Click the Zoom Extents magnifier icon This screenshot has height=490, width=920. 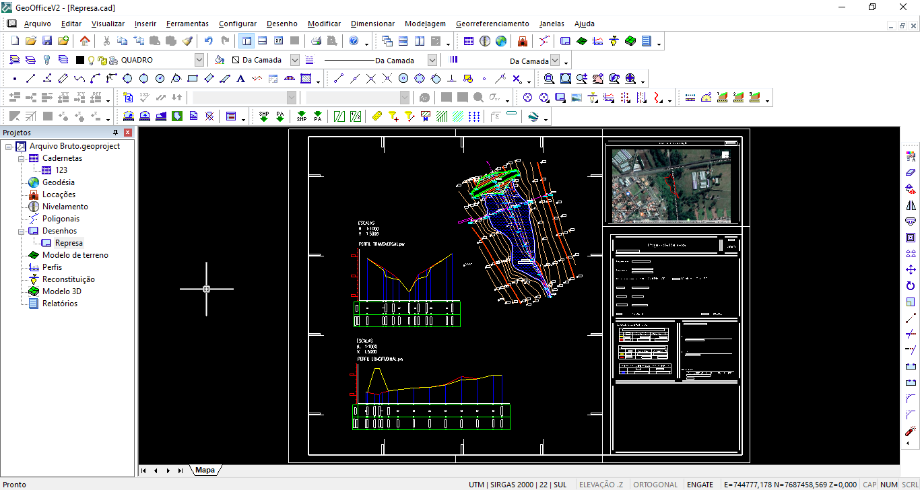pyautogui.click(x=565, y=79)
